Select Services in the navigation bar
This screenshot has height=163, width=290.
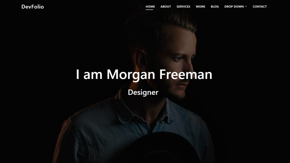(x=183, y=7)
